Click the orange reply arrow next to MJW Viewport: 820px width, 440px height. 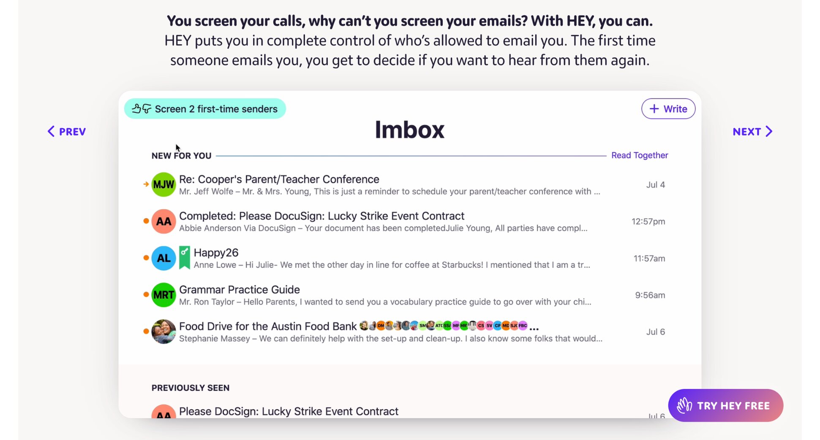146,184
